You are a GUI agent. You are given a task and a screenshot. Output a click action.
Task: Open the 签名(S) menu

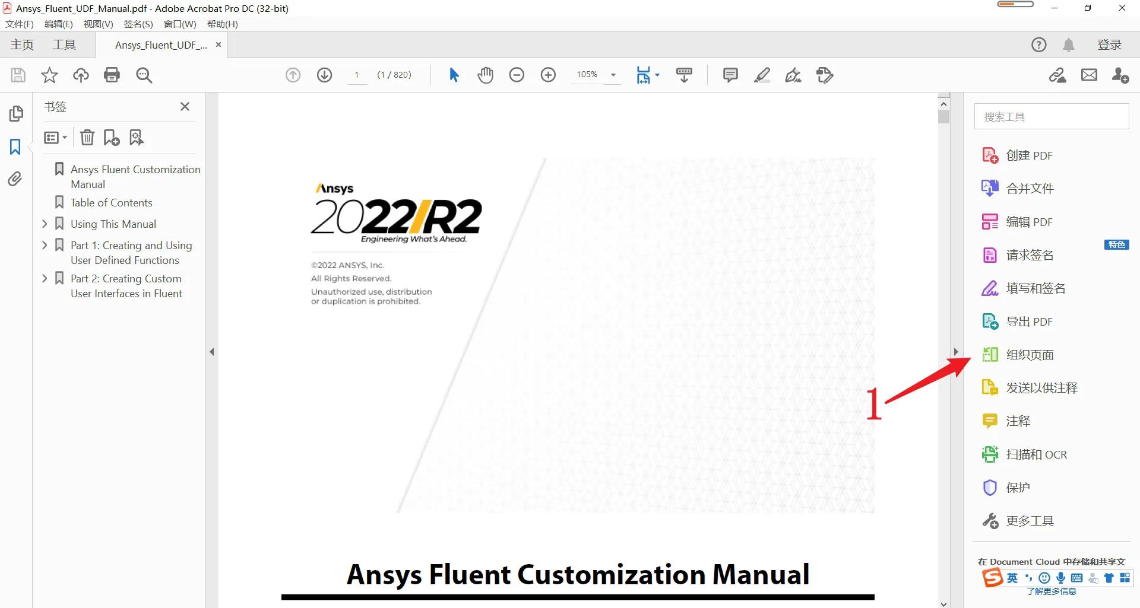pyautogui.click(x=138, y=24)
